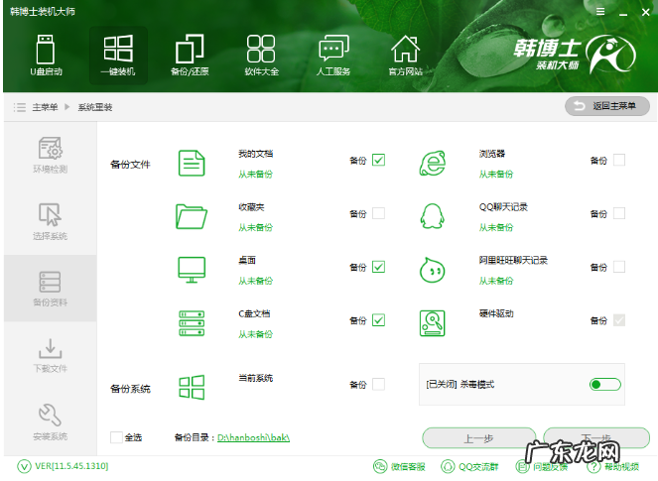Viewport: 658px width, 481px height.
Task: Click the 收藏夹 favorites folder icon
Action: click(192, 216)
